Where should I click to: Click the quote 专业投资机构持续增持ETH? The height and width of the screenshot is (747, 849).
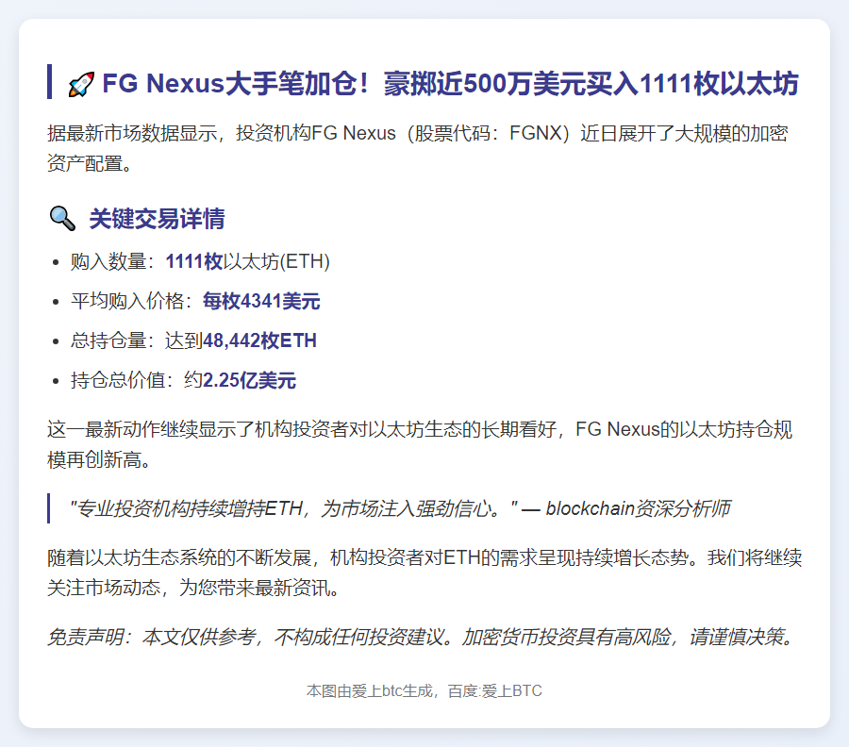pos(292,508)
